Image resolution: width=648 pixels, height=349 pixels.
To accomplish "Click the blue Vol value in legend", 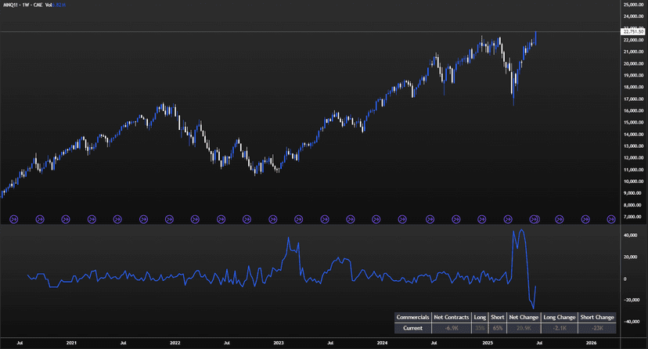I will click(59, 5).
